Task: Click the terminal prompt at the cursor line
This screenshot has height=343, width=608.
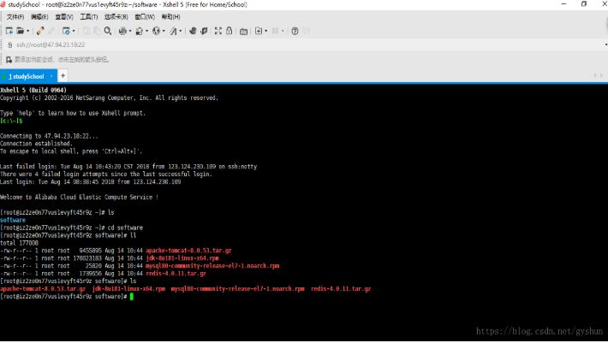Action: [133, 297]
